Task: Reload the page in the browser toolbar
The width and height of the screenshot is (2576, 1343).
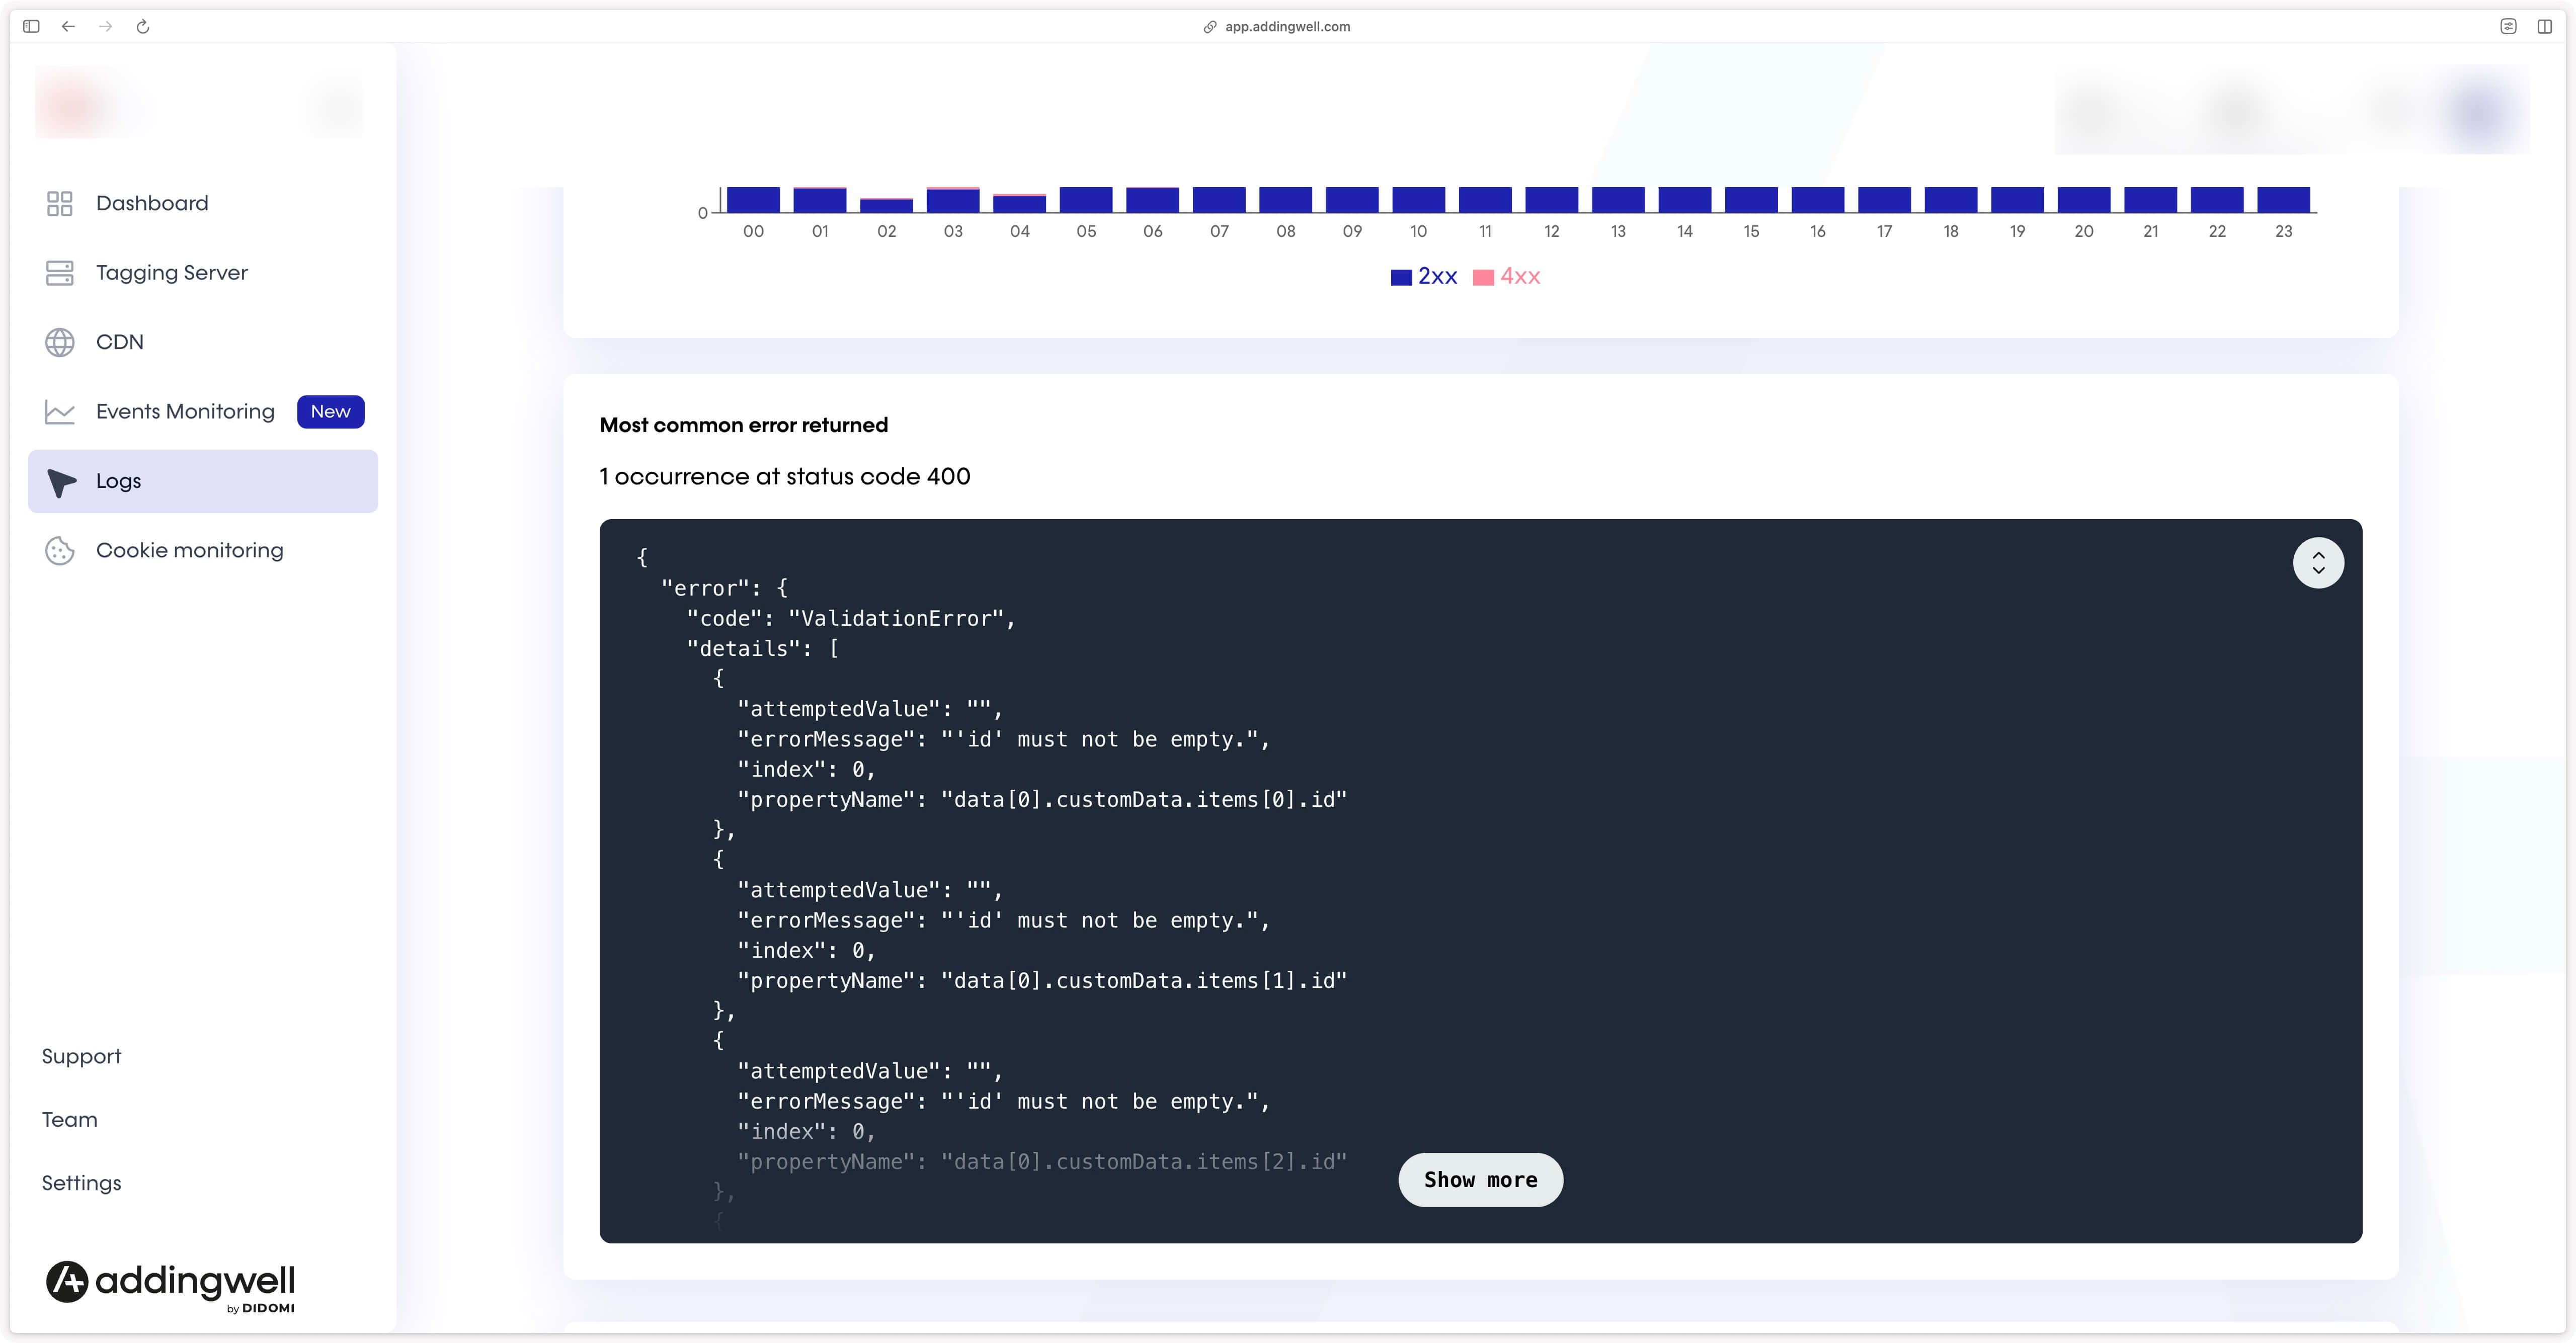Action: point(143,27)
